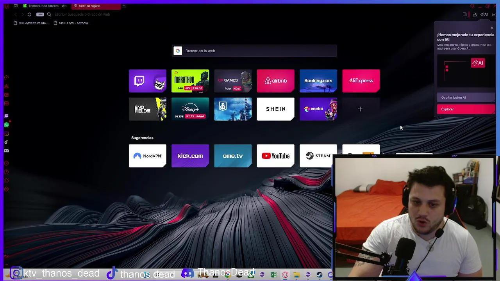Screen dimensions: 500x281
Task: Open the YouTube suggestion tile
Action: 275,156
